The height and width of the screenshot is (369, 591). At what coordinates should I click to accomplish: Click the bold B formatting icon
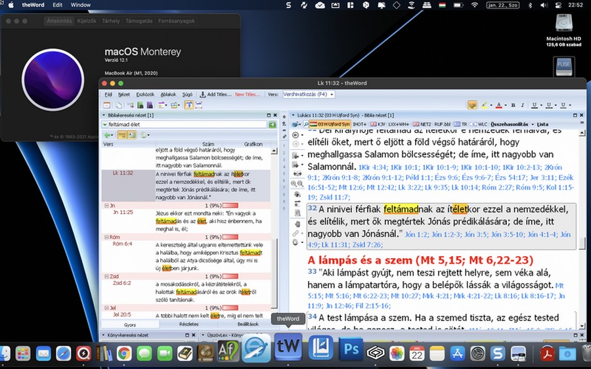click(513, 105)
